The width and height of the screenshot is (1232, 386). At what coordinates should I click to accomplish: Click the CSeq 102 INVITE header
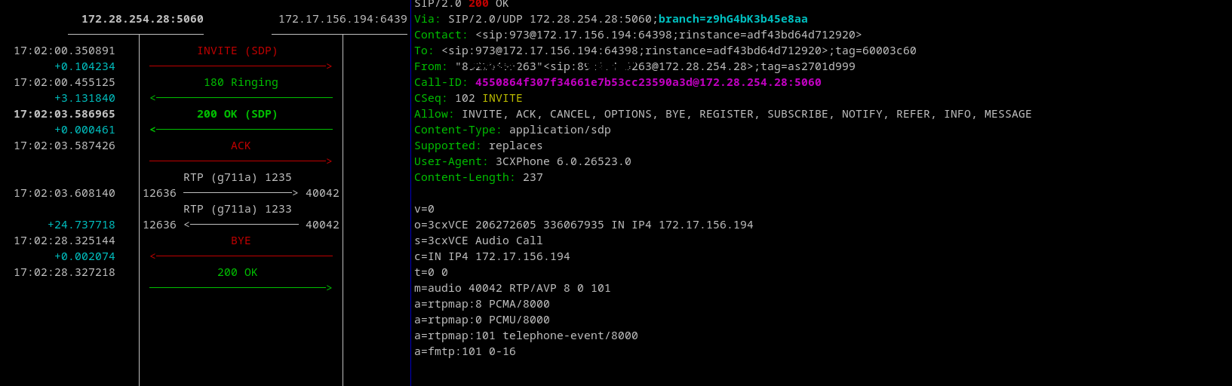click(x=468, y=99)
